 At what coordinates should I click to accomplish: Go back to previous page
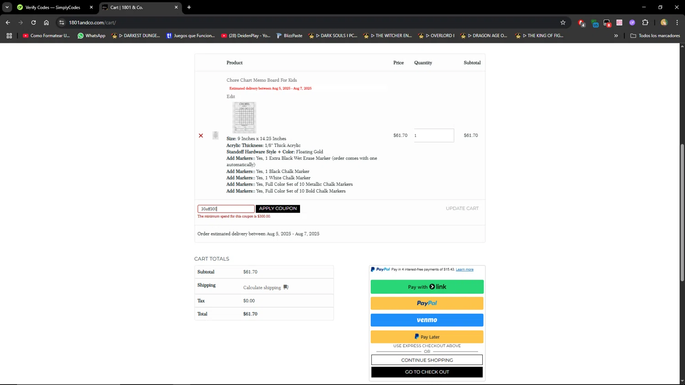(x=8, y=22)
